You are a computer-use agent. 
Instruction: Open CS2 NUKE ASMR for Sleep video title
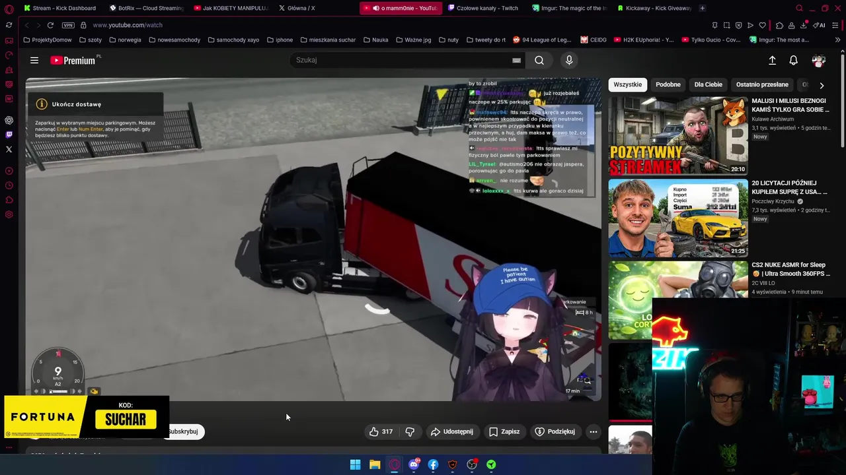pos(790,269)
